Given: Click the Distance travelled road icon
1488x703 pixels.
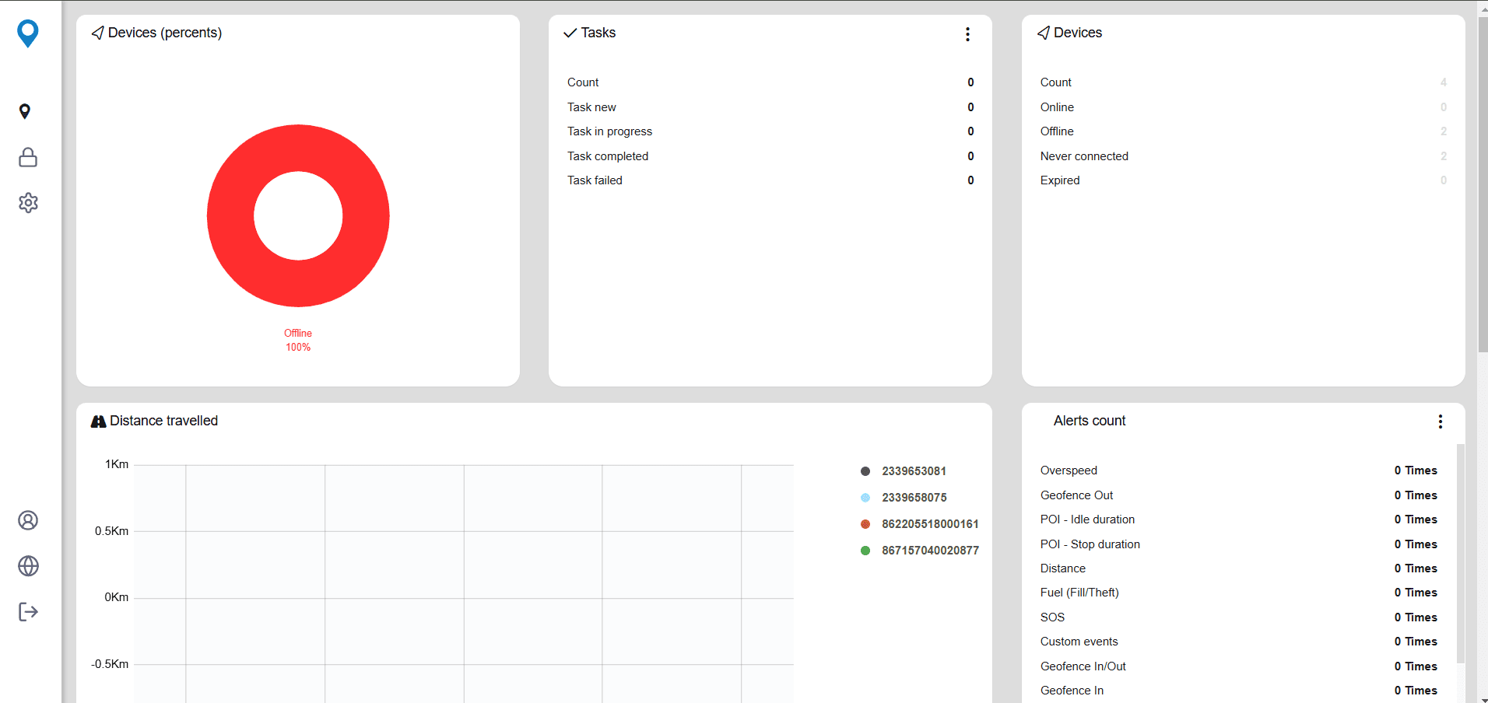Looking at the screenshot, I should click(98, 421).
